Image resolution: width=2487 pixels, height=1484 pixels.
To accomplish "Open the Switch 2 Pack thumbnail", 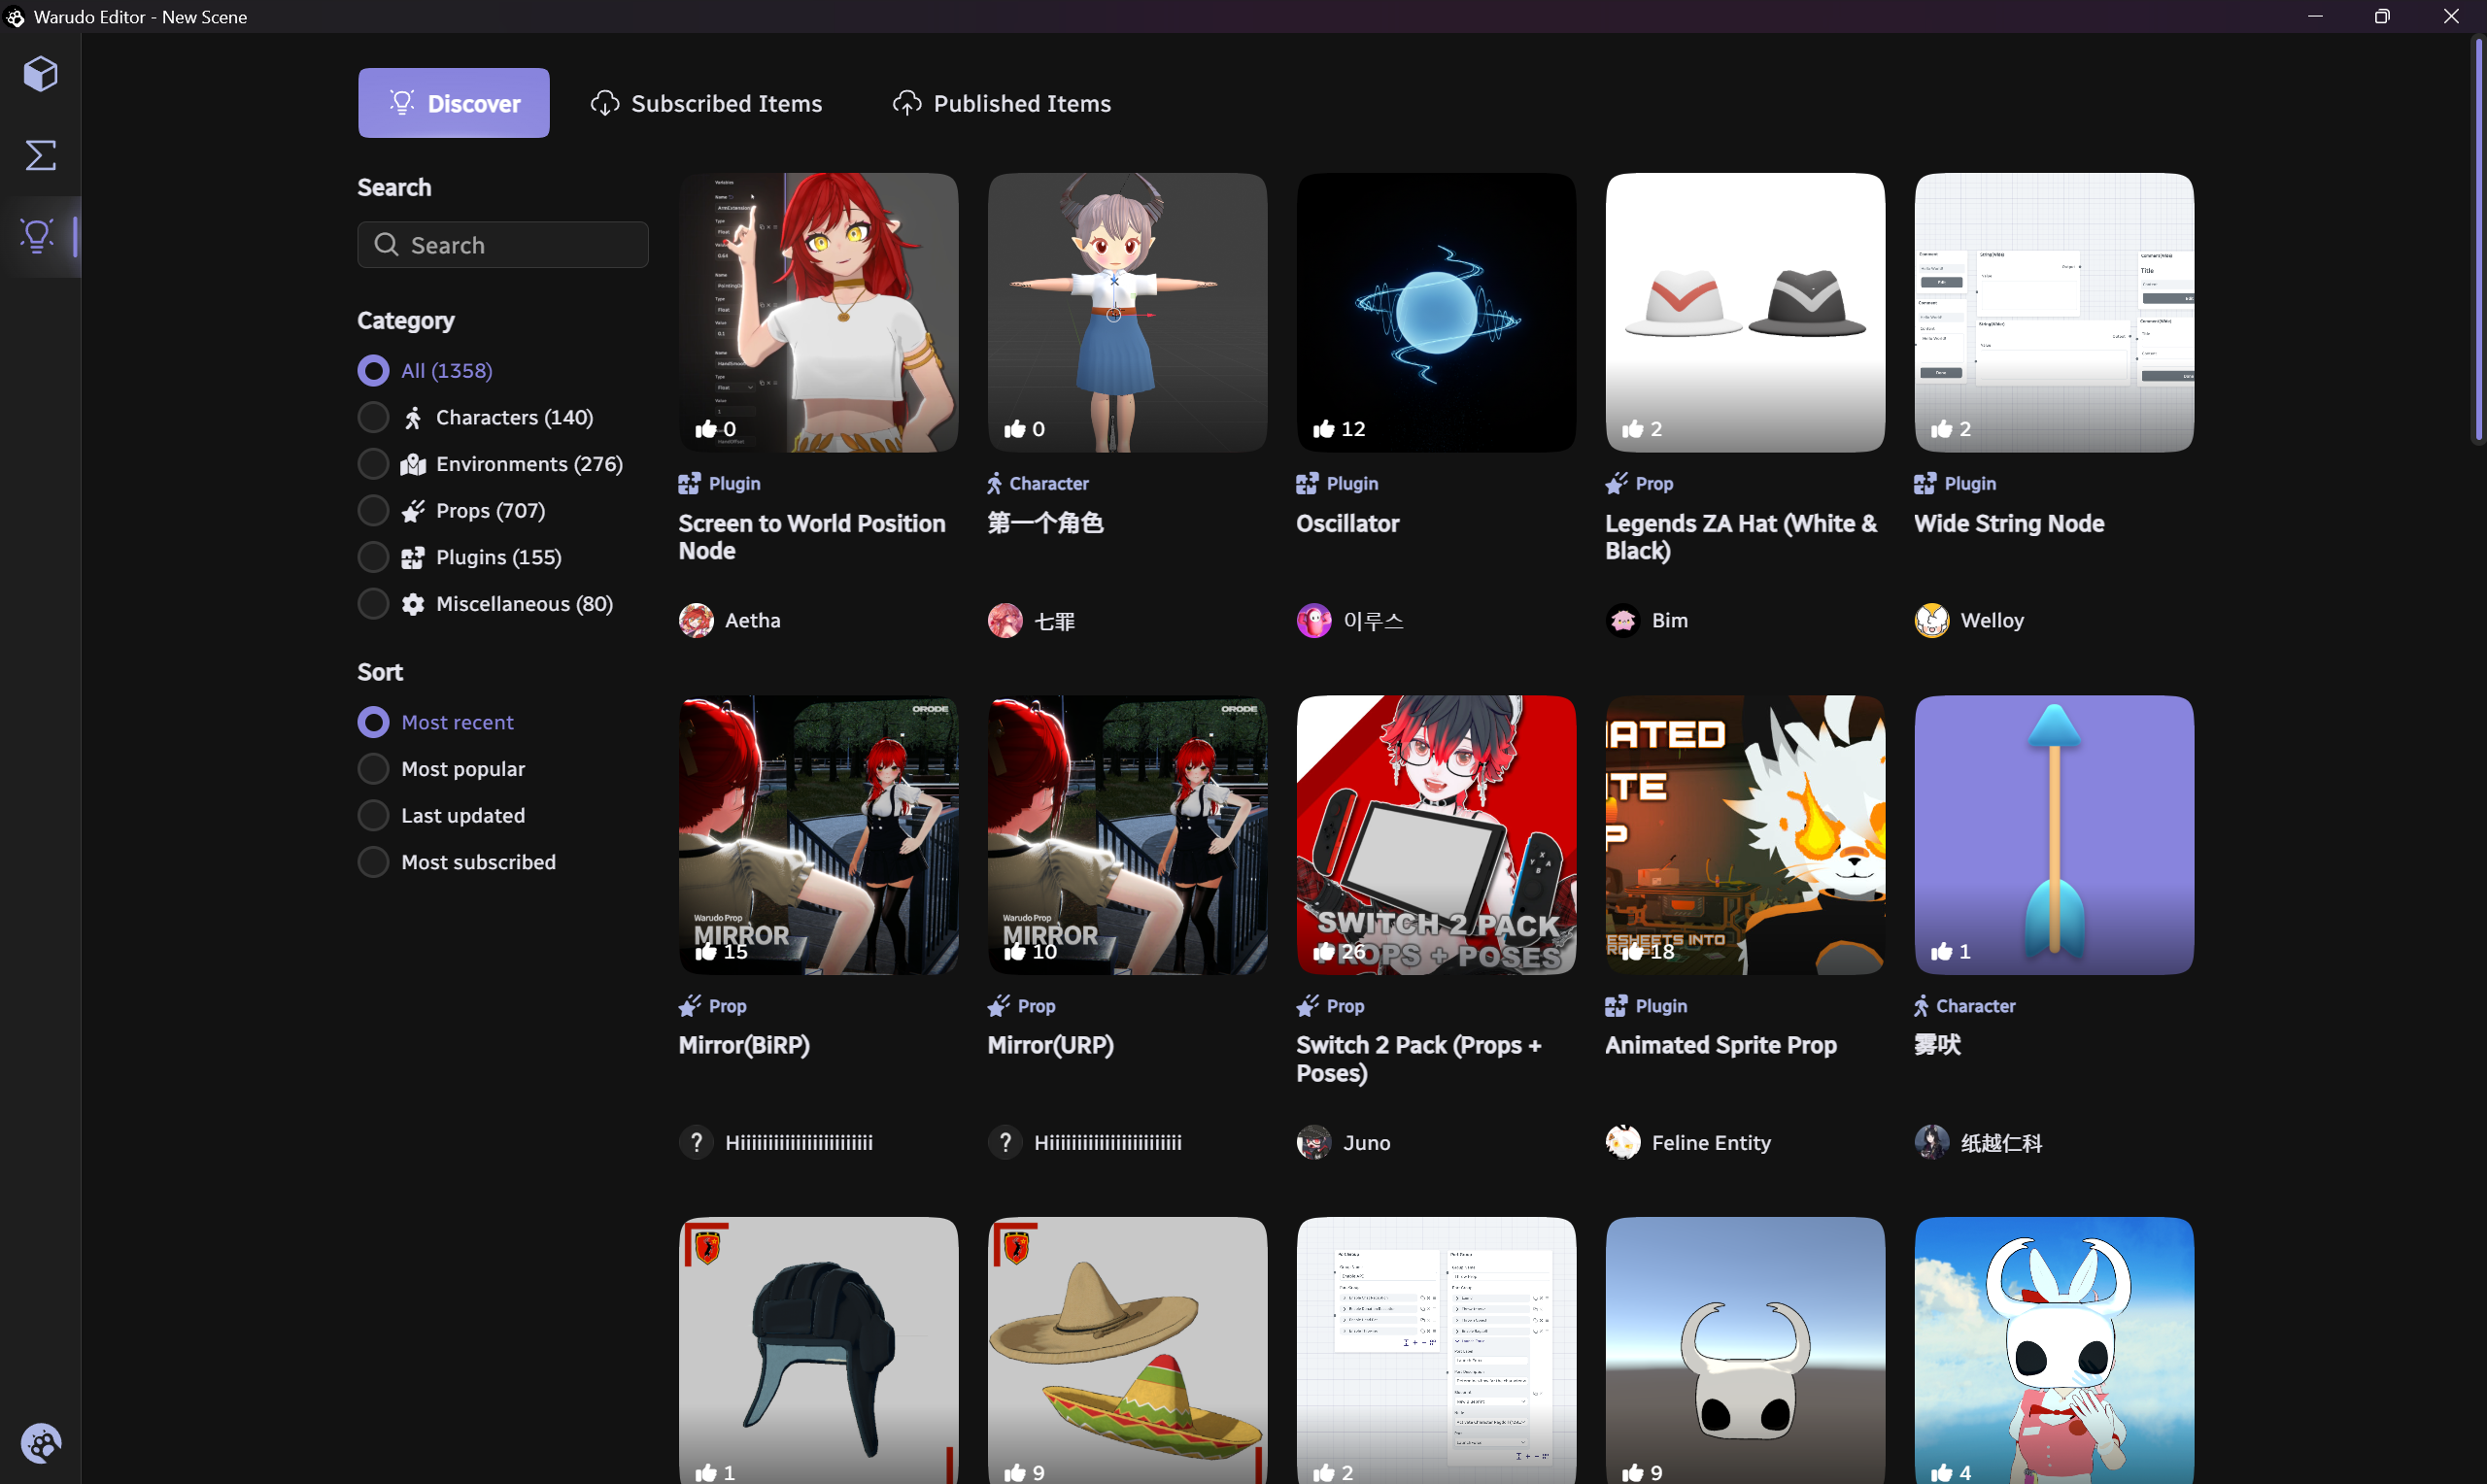I will [1436, 835].
